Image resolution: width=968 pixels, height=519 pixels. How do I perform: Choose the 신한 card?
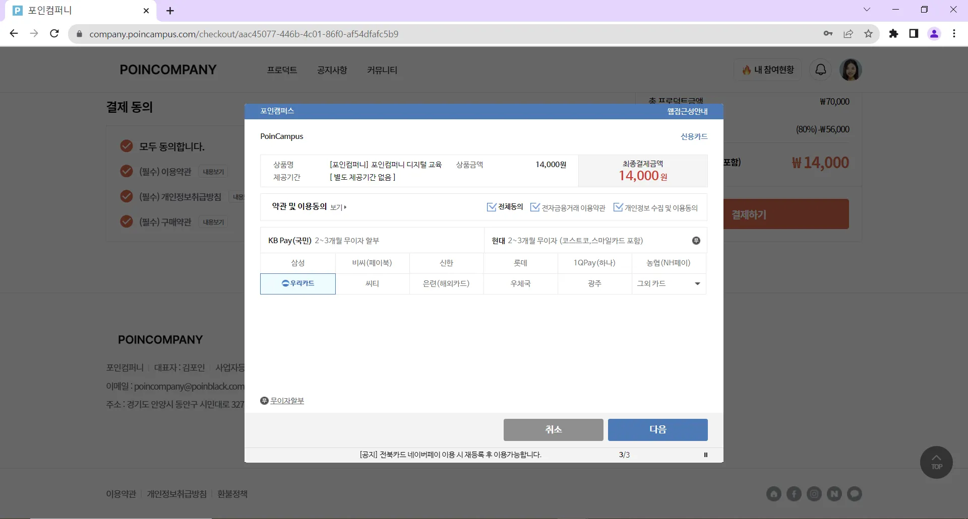(446, 263)
